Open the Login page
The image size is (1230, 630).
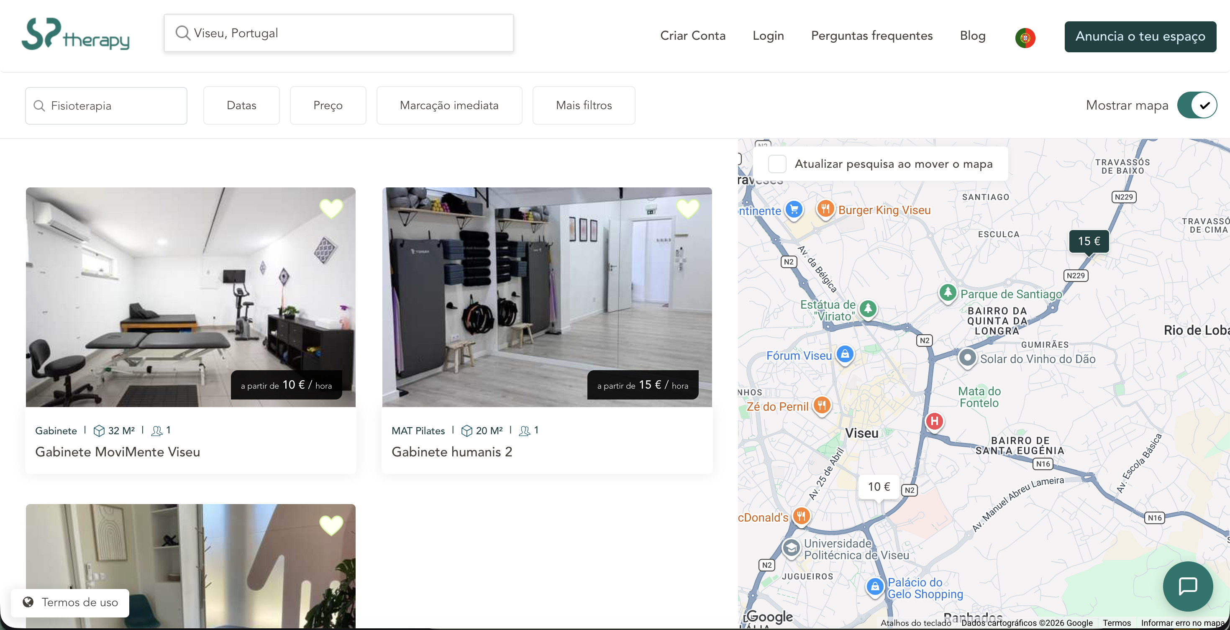coord(768,36)
